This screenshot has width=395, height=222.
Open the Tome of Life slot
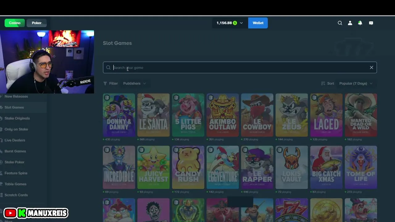click(361, 167)
